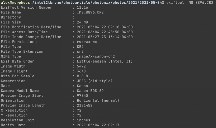
Task: Click the Horizontal (normal) orientation value
Action: [x=98, y=100]
